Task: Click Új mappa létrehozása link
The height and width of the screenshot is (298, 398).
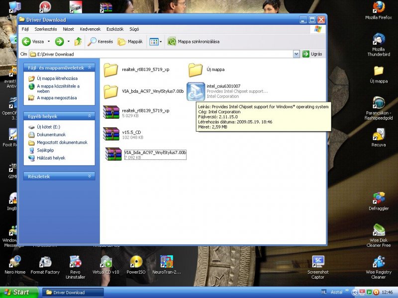Action: 57,78
